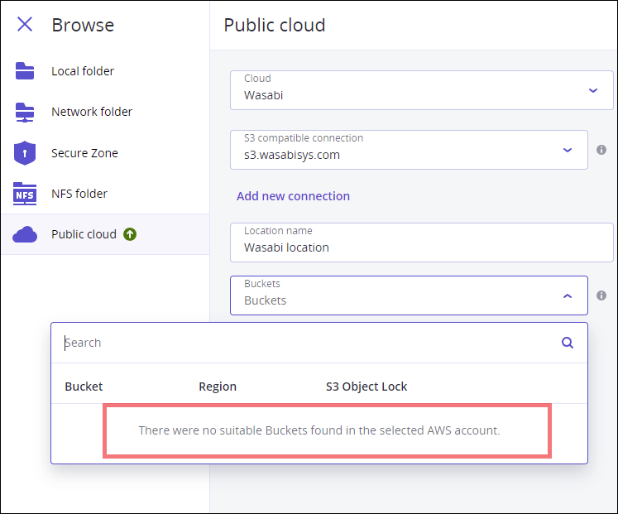This screenshot has height=514, width=618.
Task: Click the Secure Zone shield icon
Action: click(x=25, y=153)
